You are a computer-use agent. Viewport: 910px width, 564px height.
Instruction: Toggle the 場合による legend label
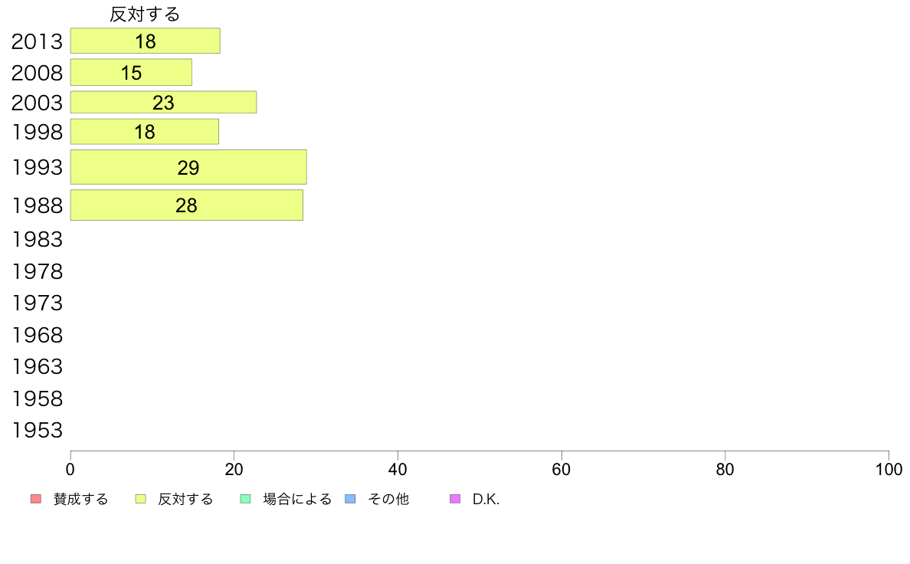point(297,499)
